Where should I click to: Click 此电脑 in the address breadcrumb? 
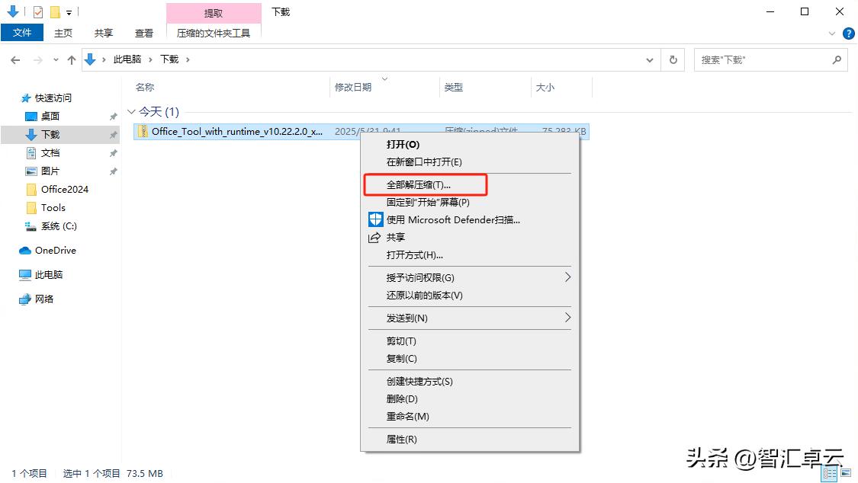pos(127,59)
